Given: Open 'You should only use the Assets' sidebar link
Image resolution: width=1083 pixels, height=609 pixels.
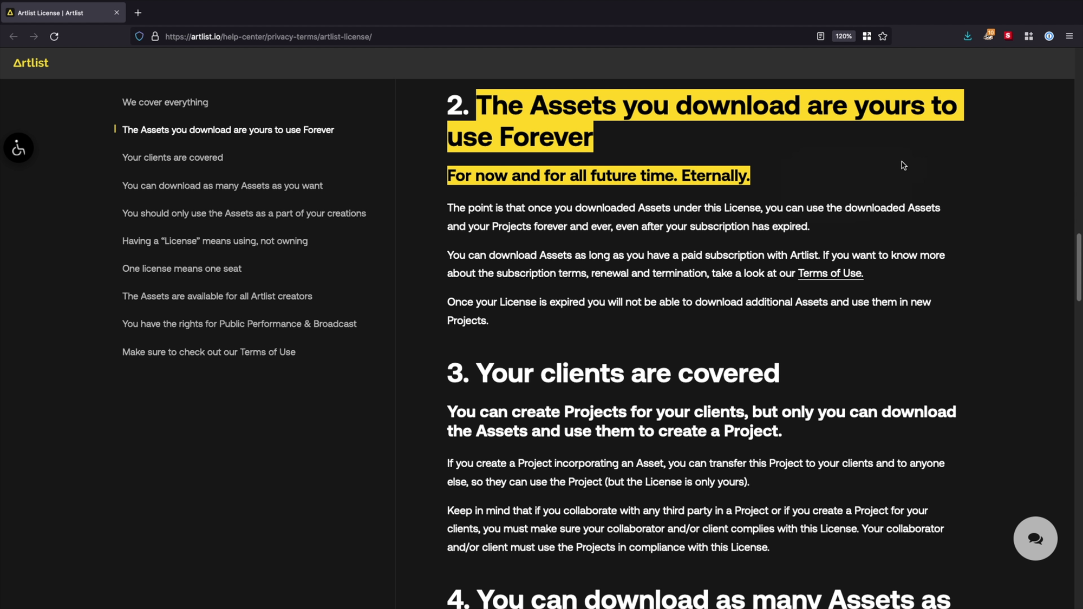Looking at the screenshot, I should 244,213.
